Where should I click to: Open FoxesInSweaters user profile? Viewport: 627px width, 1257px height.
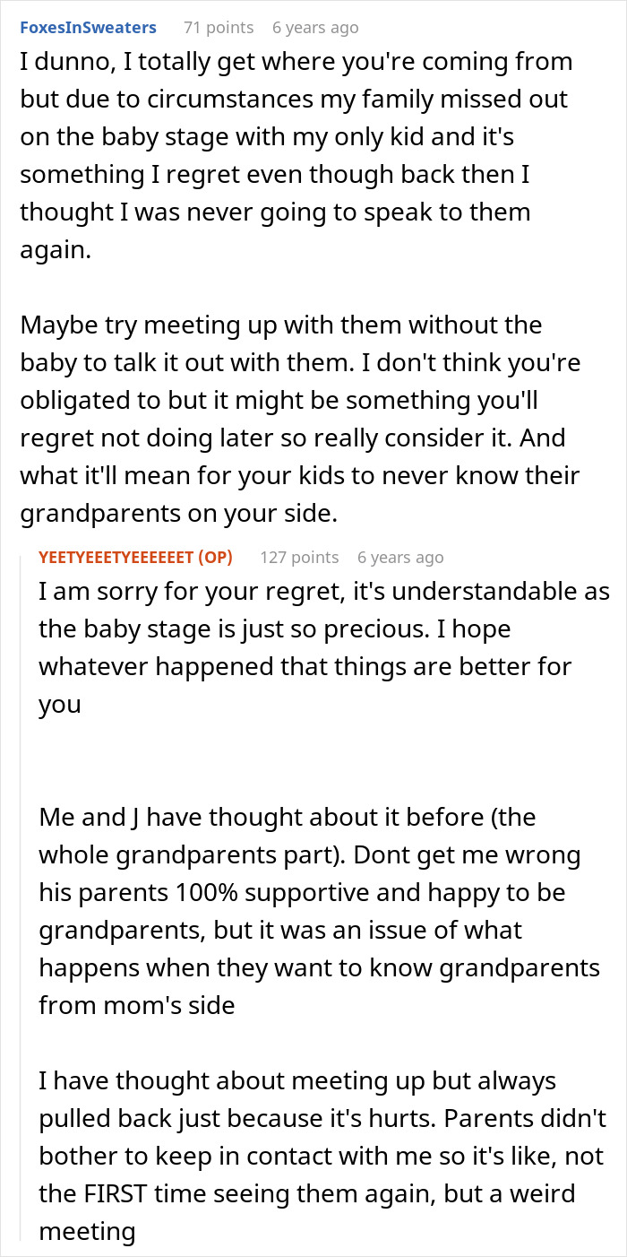(88, 28)
